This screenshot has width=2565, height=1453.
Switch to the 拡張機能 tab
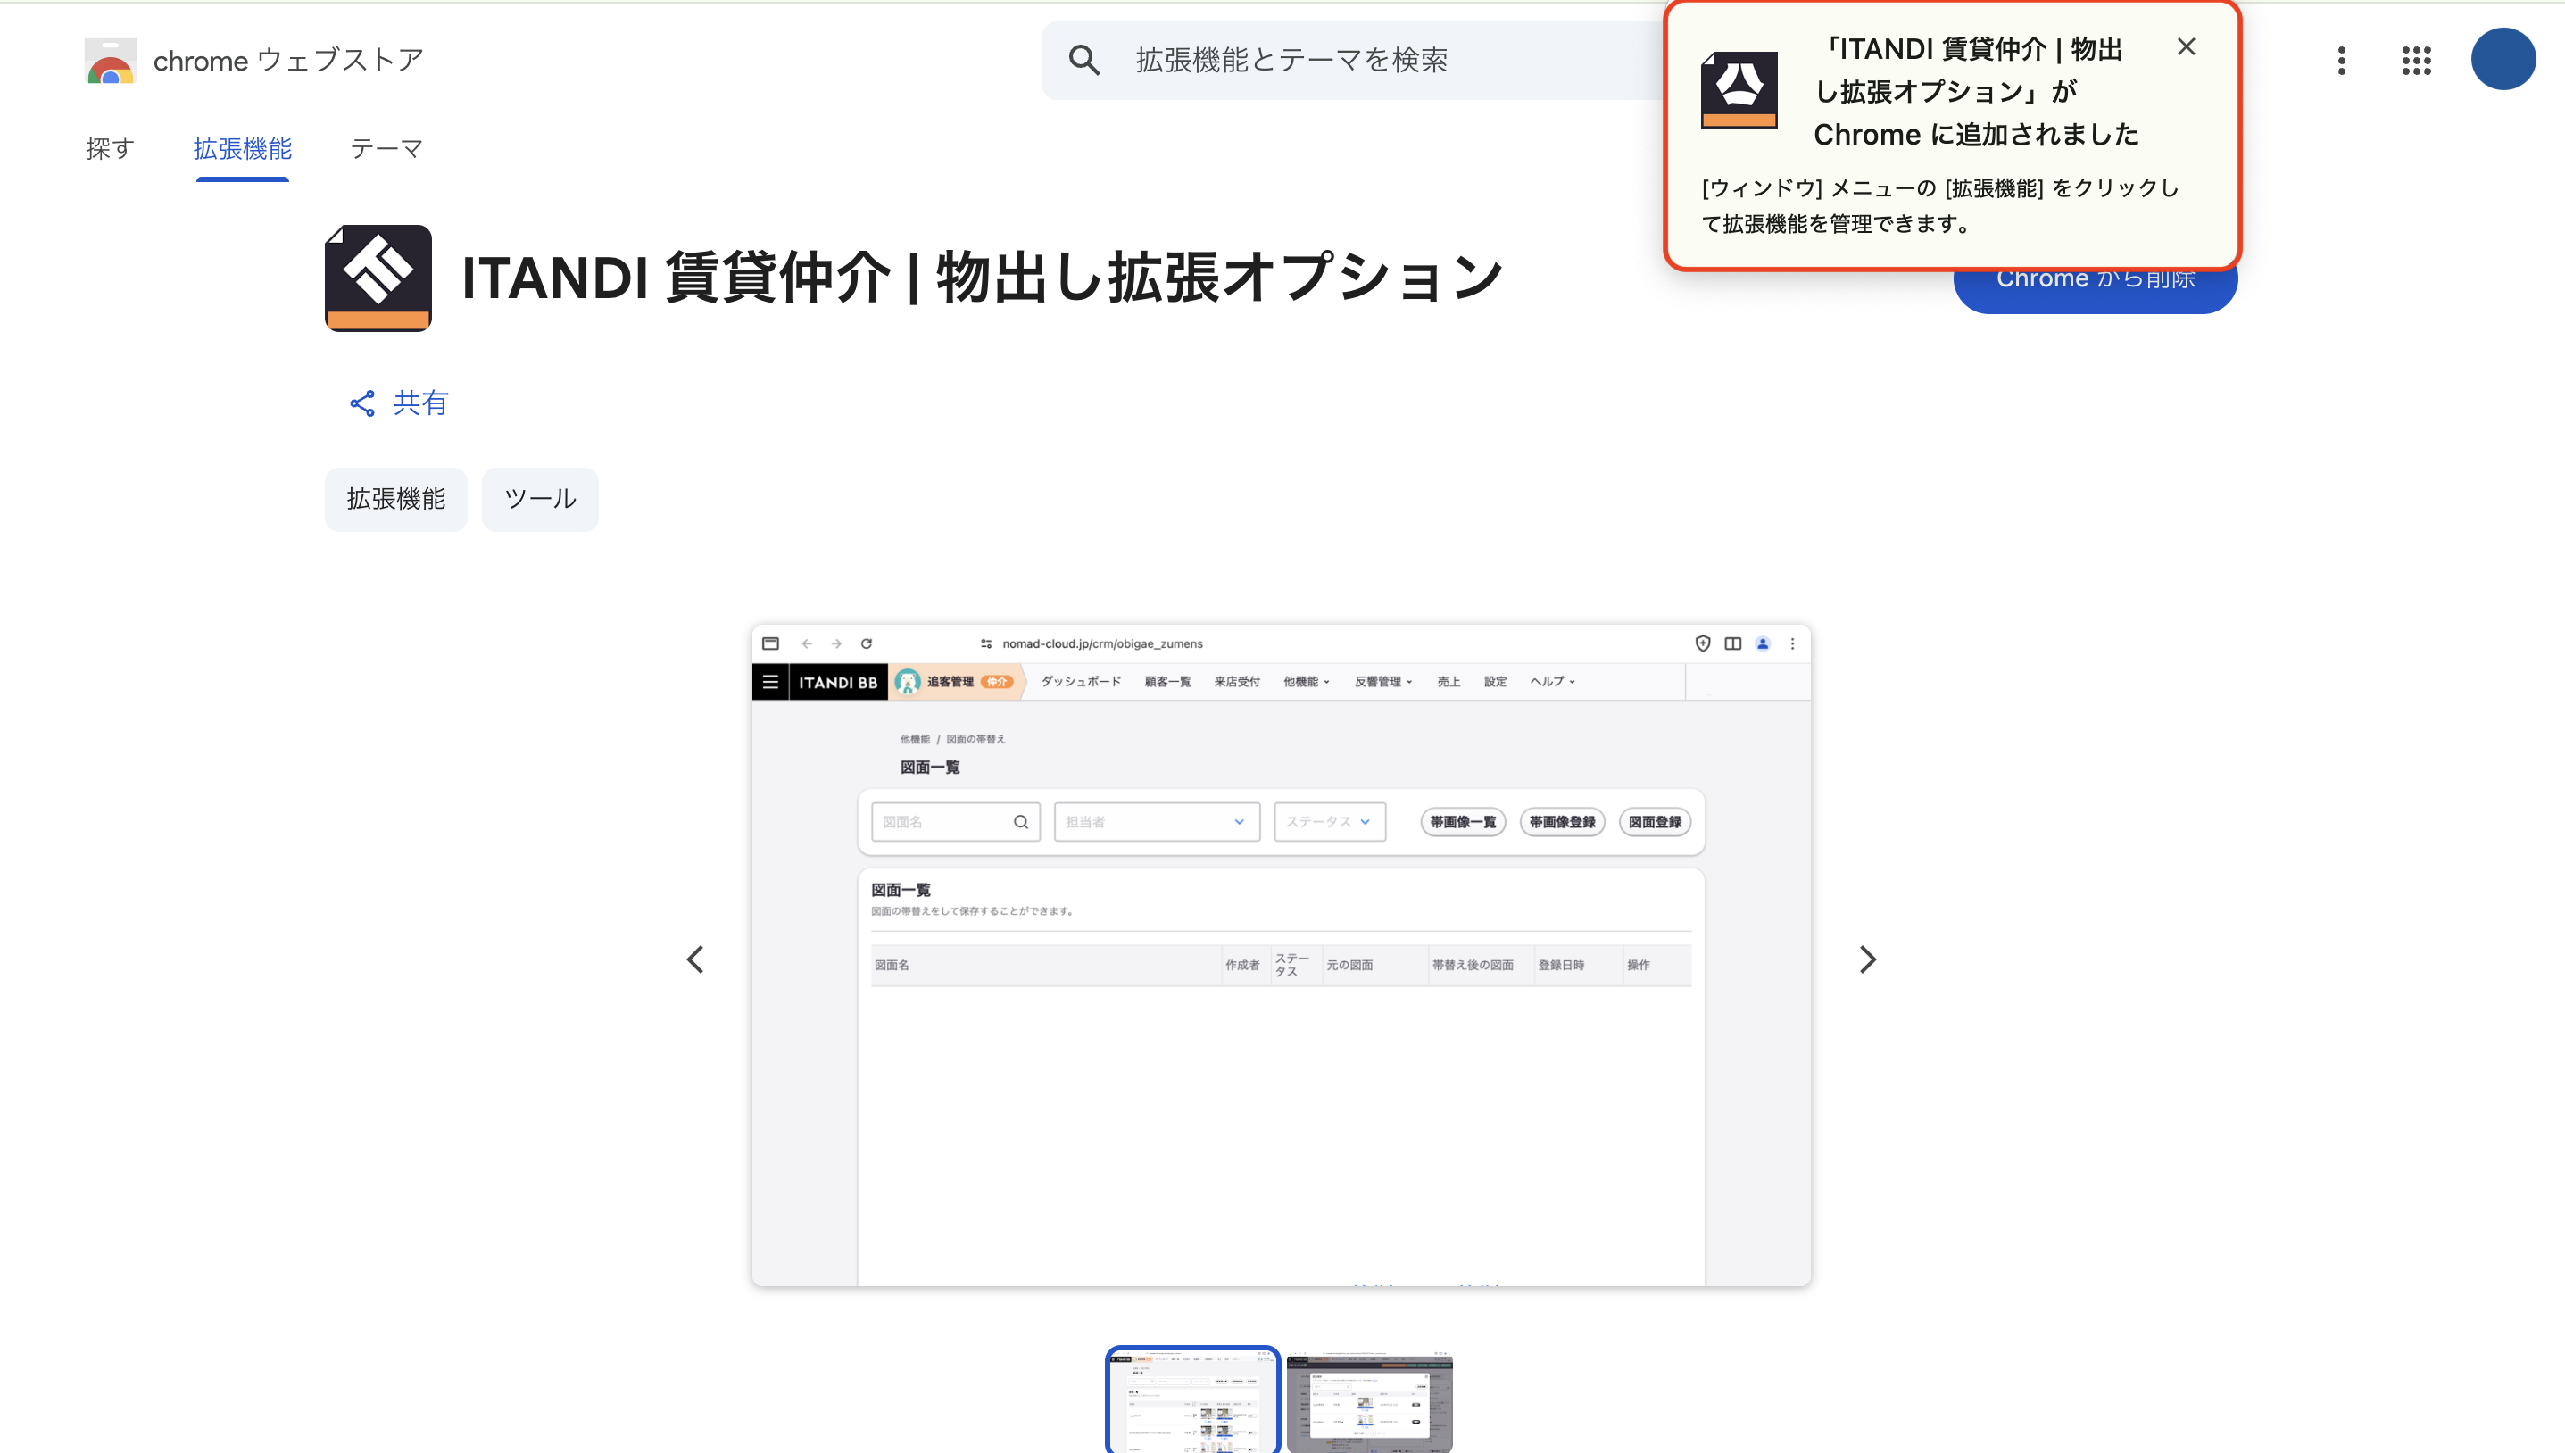pyautogui.click(x=243, y=149)
